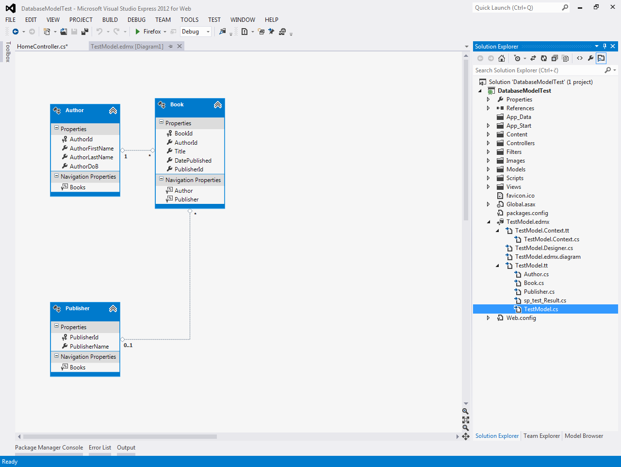This screenshot has height=467, width=621.
Task: Collapse the TestModel.tt node
Action: tap(497, 266)
